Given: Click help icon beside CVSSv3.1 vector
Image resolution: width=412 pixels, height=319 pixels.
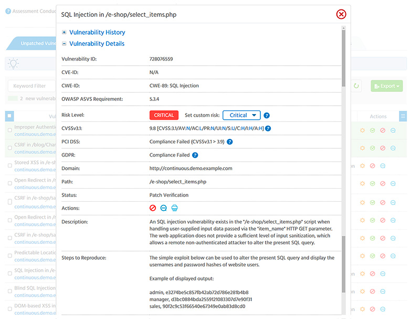Looking at the screenshot, I should pyautogui.click(x=268, y=128).
